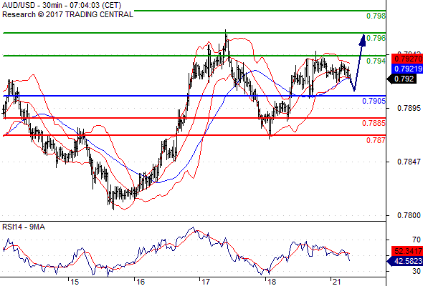This screenshot has width=423, height=286.
Task: Select date marker 17 on time axis
Action: 206,282
